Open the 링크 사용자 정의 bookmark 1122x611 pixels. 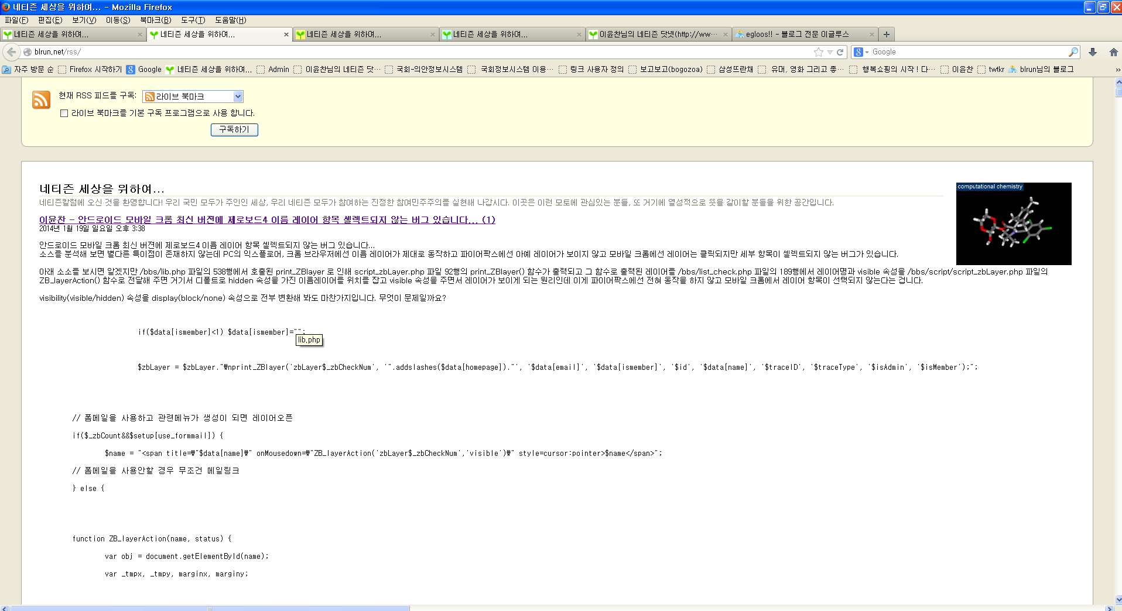(x=591, y=69)
